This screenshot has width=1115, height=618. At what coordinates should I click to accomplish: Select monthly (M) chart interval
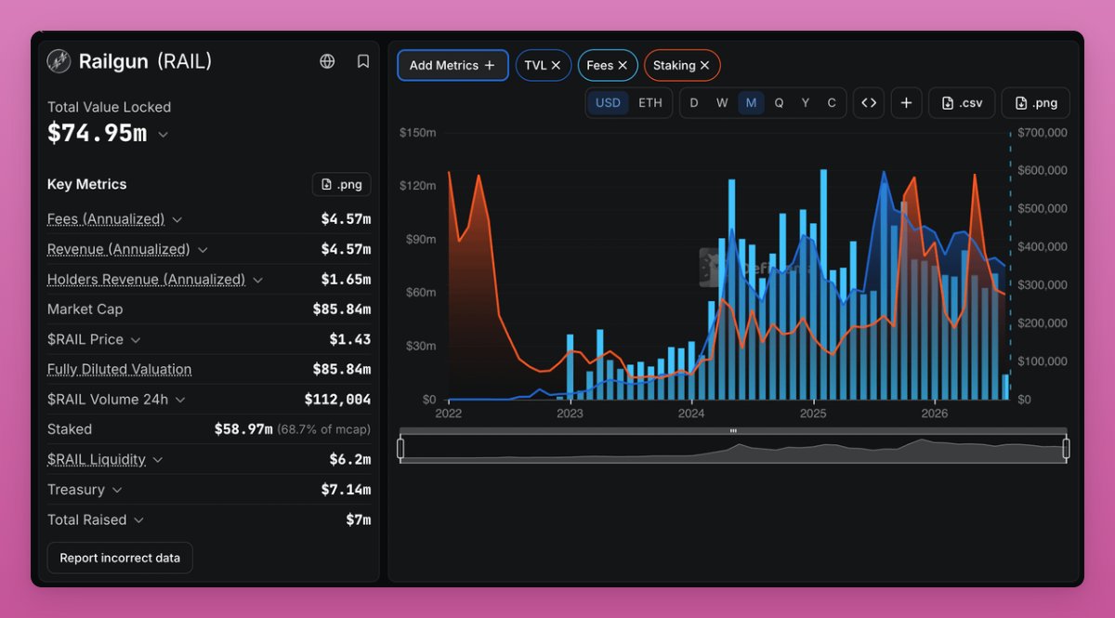pos(751,103)
